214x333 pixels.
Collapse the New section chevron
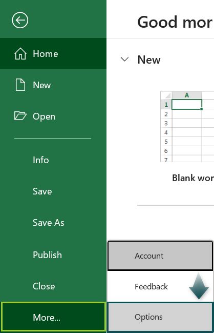click(x=124, y=59)
